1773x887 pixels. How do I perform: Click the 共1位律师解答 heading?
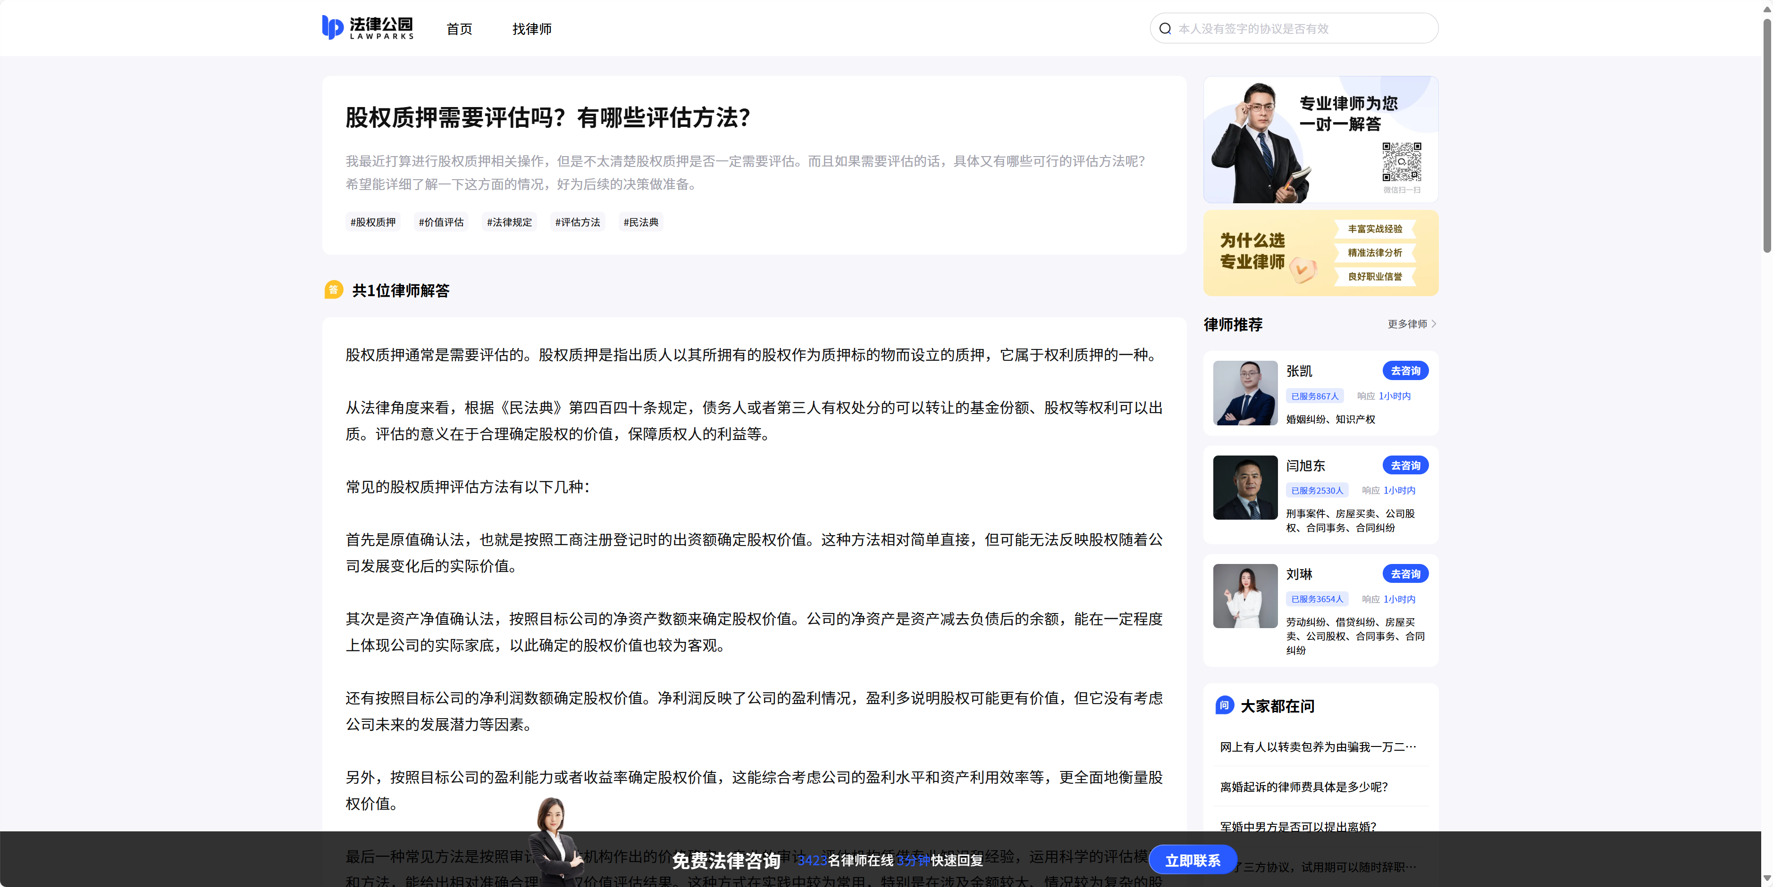[401, 290]
